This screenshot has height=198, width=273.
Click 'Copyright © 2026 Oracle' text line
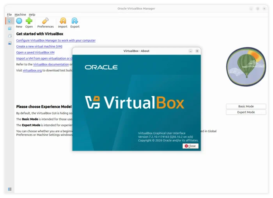pos(168,140)
